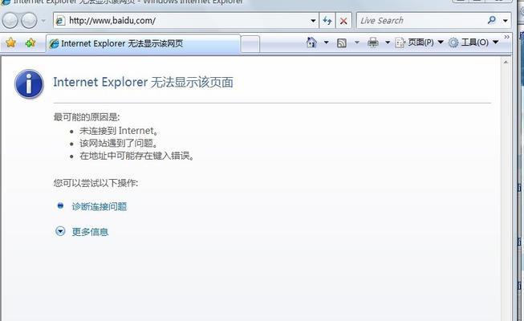The image size is (524, 321).
Task: Click the blue information icon
Action: click(x=29, y=84)
